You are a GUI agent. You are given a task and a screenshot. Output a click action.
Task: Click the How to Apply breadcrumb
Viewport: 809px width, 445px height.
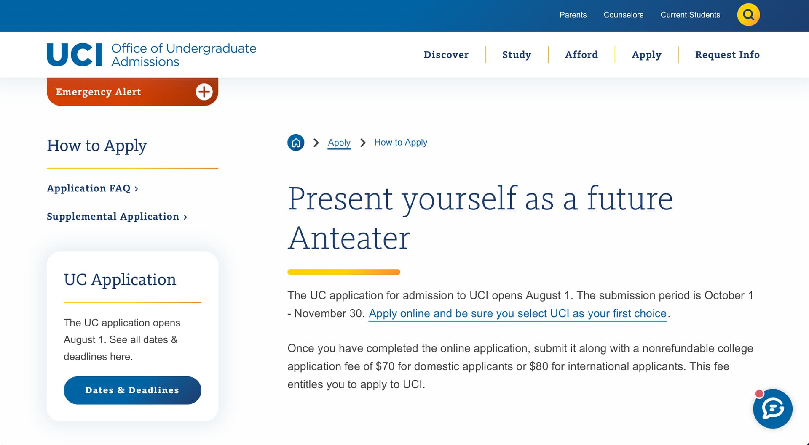(x=400, y=143)
